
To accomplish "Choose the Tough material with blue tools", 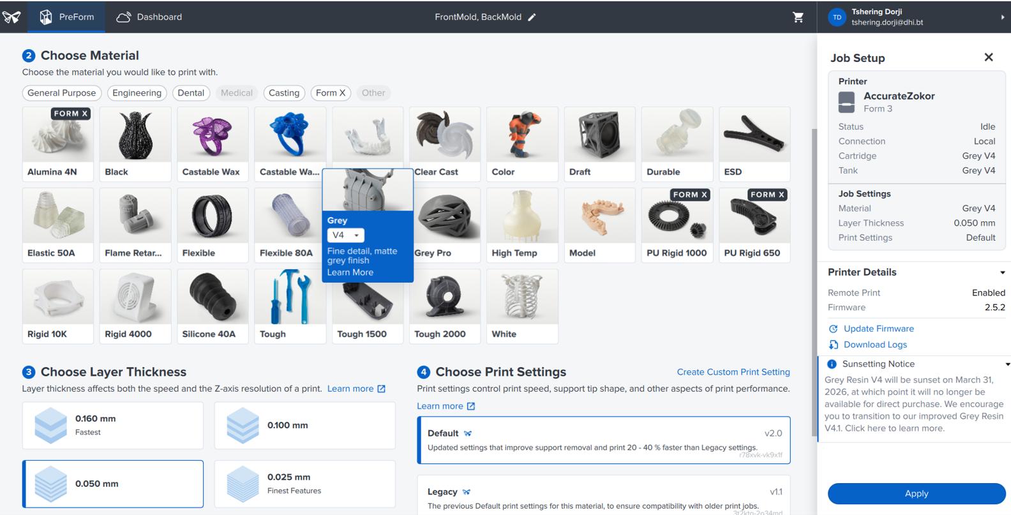I will [290, 306].
